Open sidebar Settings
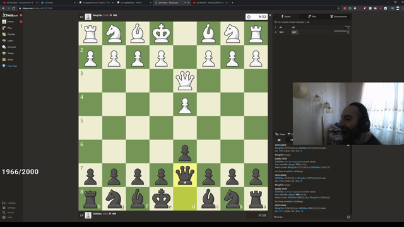The width and height of the screenshot is (404, 227). point(9,207)
